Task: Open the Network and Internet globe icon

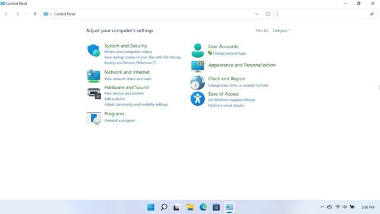Action: pyautogui.click(x=94, y=75)
